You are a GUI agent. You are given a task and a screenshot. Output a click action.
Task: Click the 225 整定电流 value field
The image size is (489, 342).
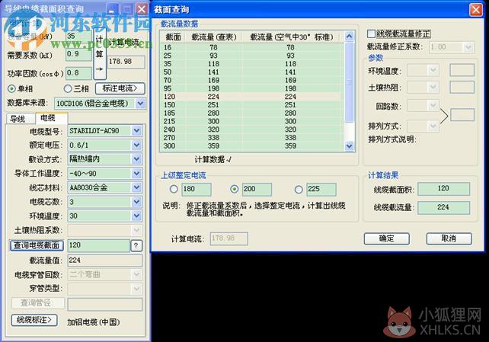321,189
